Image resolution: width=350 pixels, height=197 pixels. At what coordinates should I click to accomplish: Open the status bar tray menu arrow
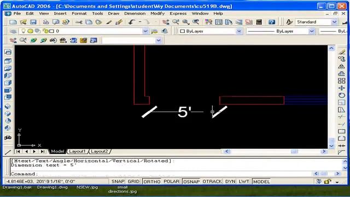[x=337, y=182]
